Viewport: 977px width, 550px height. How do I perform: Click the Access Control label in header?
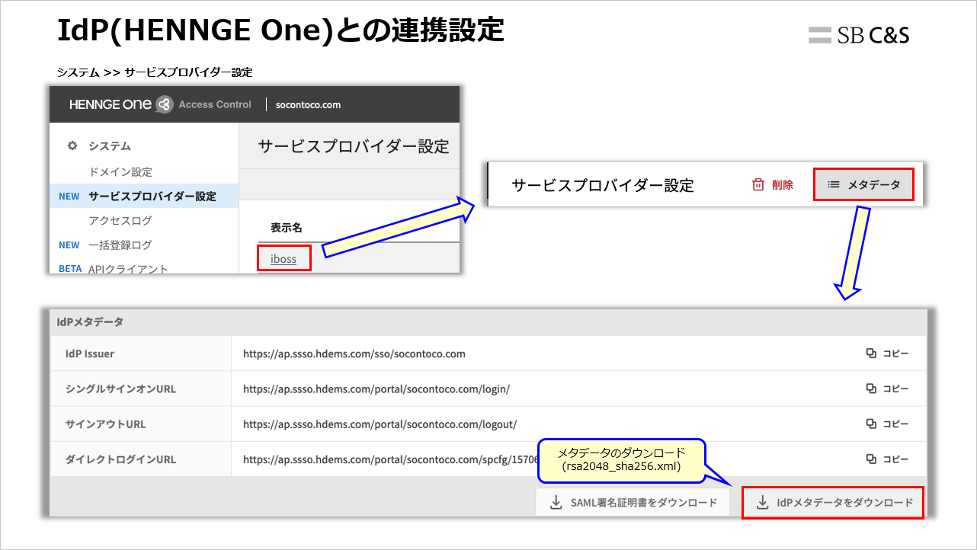(215, 104)
